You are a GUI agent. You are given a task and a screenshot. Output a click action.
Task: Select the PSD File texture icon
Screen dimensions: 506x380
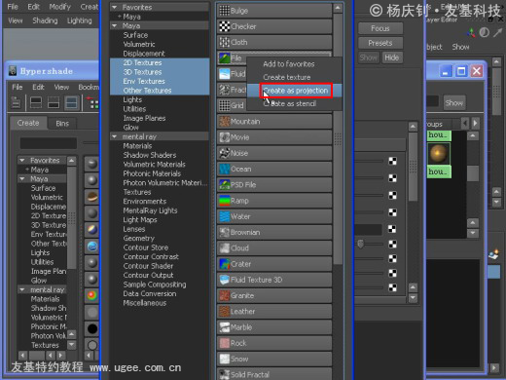pyautogui.click(x=225, y=185)
